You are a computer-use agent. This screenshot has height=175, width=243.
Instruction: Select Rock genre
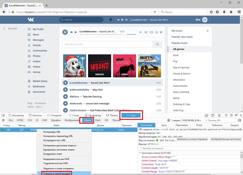[x=176, y=55]
